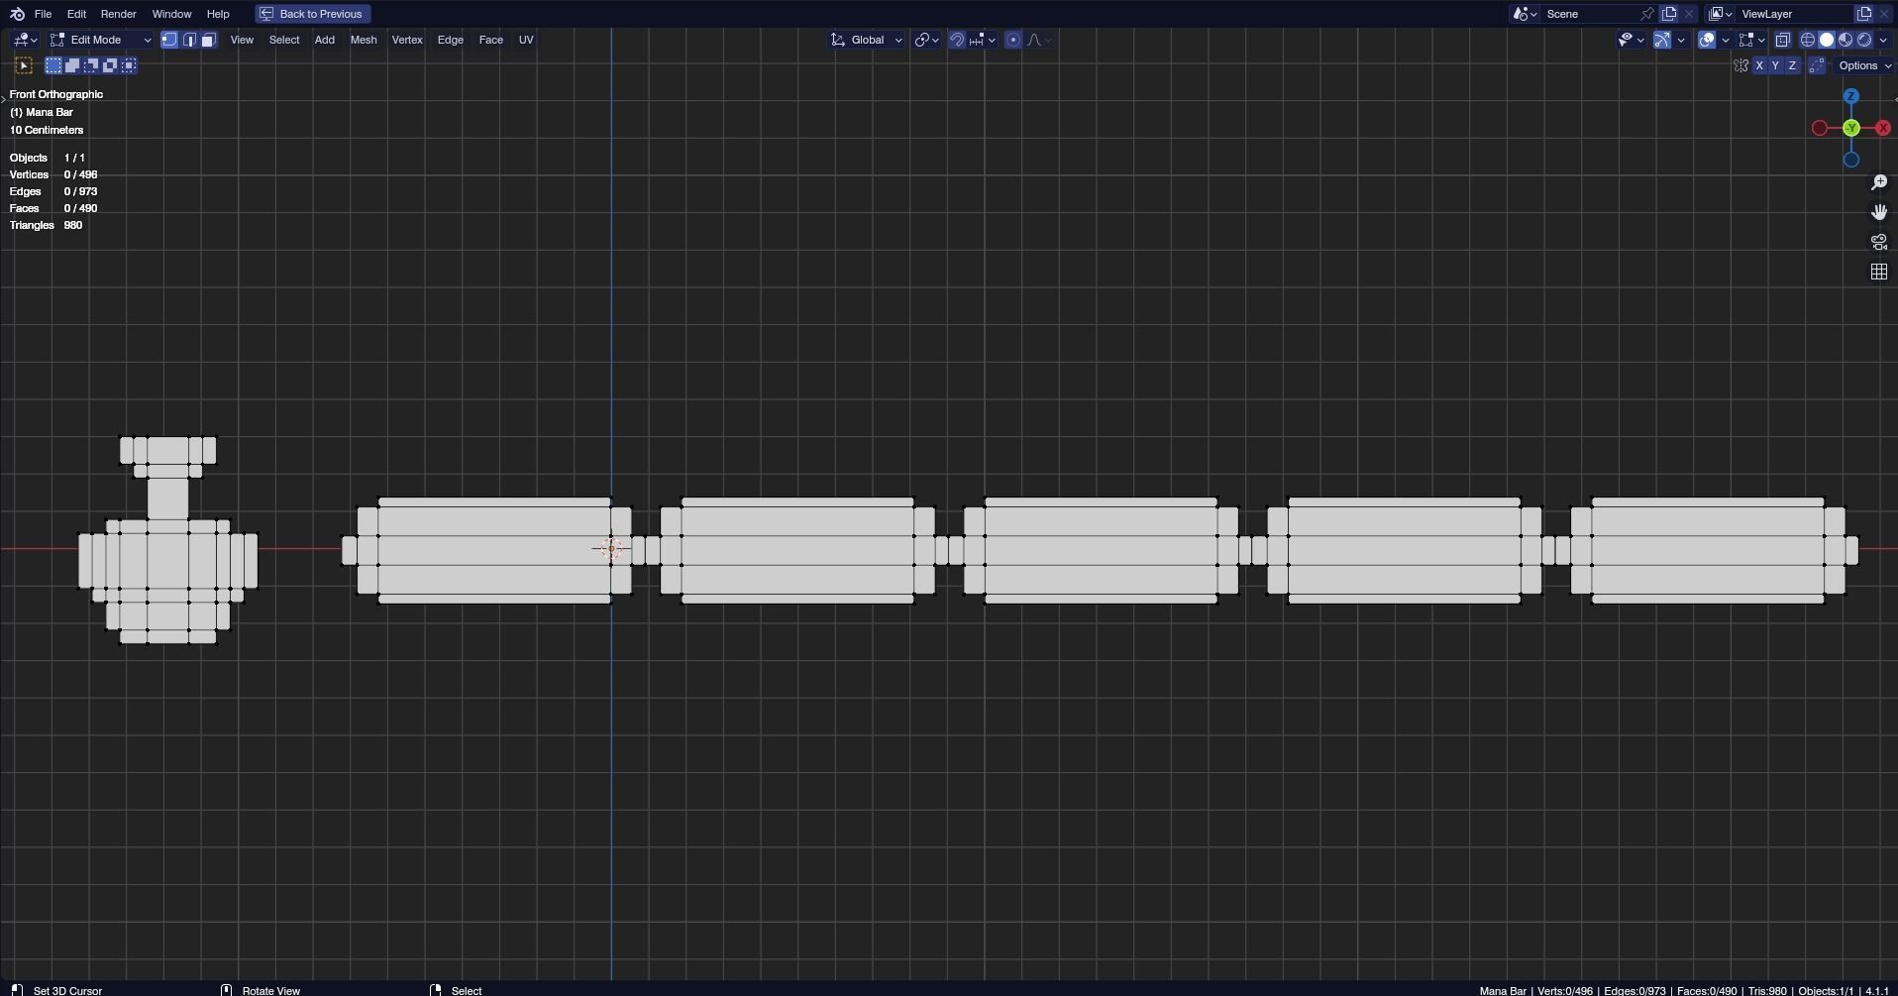
Task: Open object types visibility dropdown
Action: (1631, 40)
